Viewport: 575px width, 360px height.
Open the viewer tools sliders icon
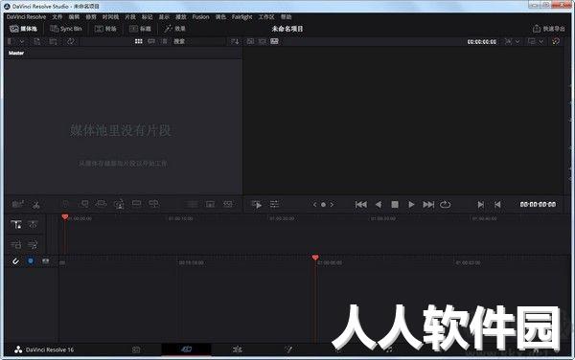(275, 204)
